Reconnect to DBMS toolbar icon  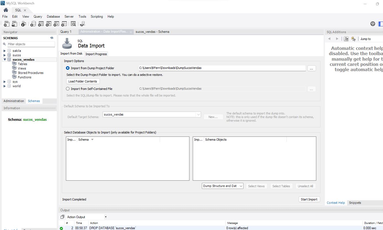click(x=82, y=24)
